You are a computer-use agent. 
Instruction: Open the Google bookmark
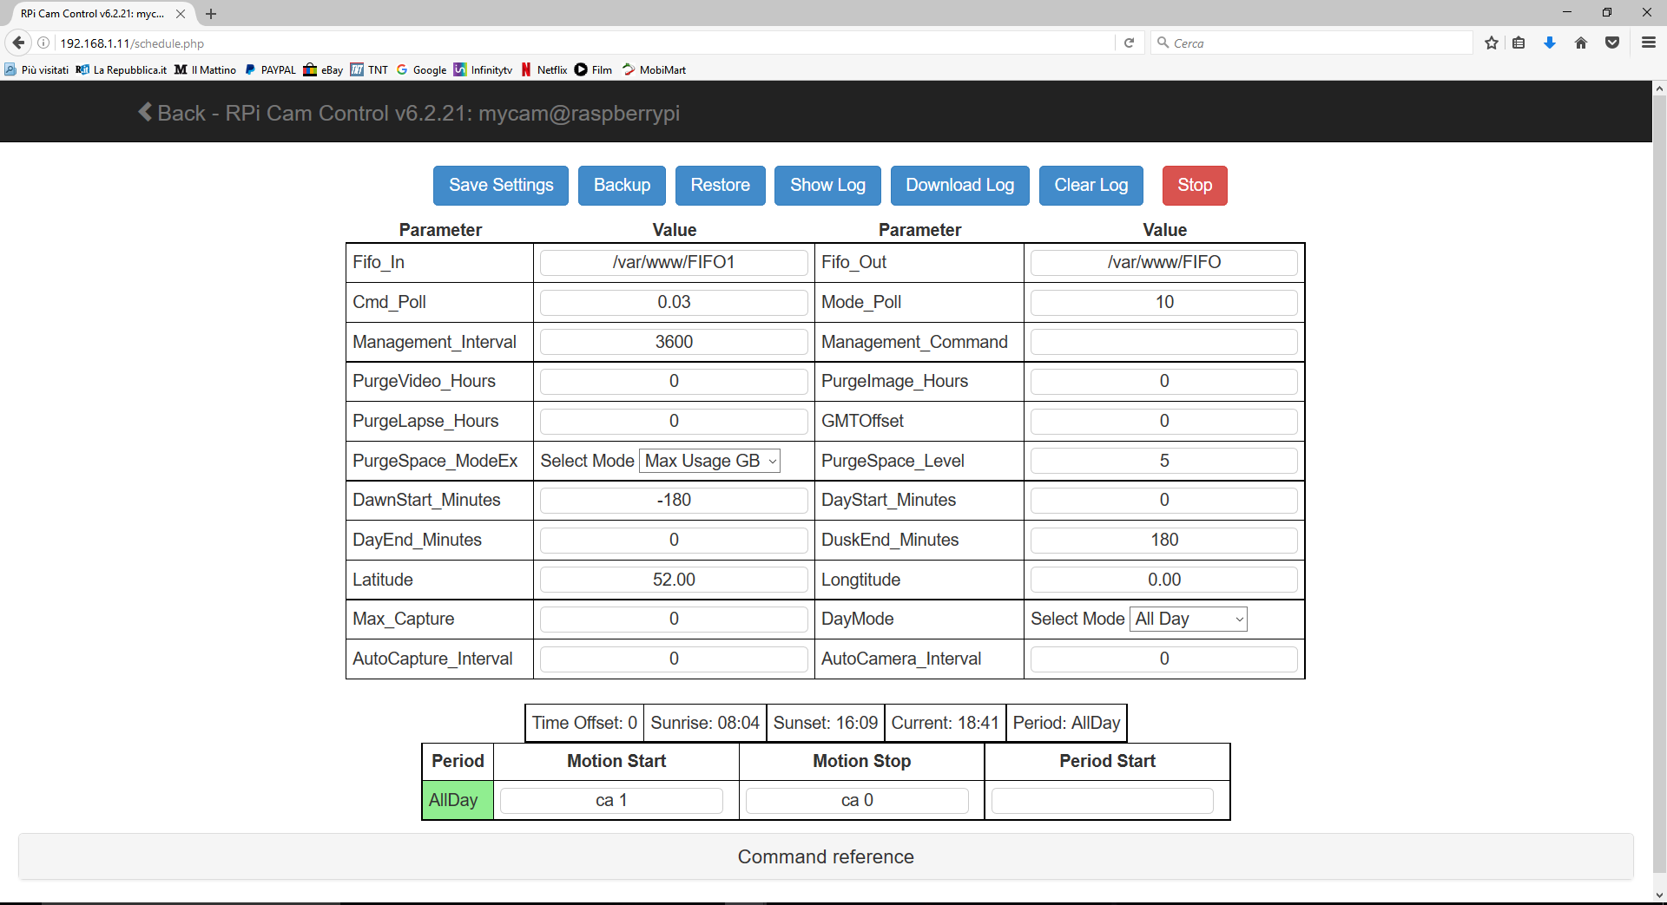point(422,69)
